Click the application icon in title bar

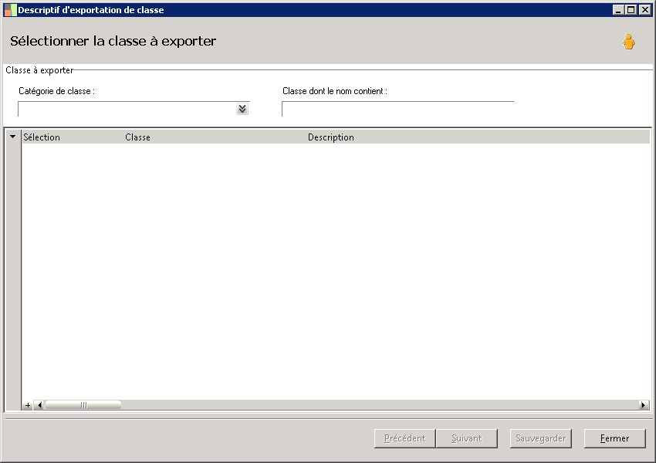[x=10, y=10]
